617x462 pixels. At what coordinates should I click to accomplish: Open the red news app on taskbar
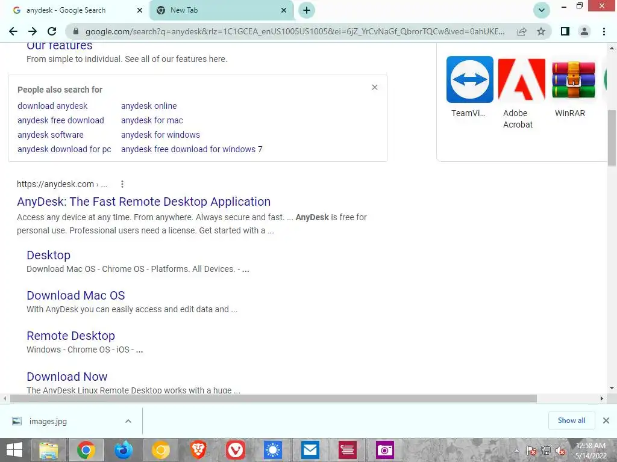[348, 450]
